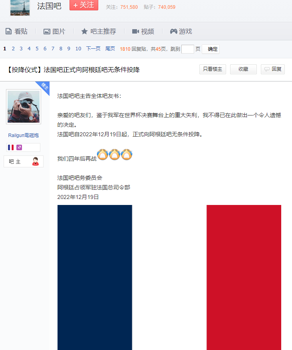Click the thread title 【投降仪式】法国吧正式向阿根廷吧无条件投降
292x350 pixels.
(x=73, y=70)
